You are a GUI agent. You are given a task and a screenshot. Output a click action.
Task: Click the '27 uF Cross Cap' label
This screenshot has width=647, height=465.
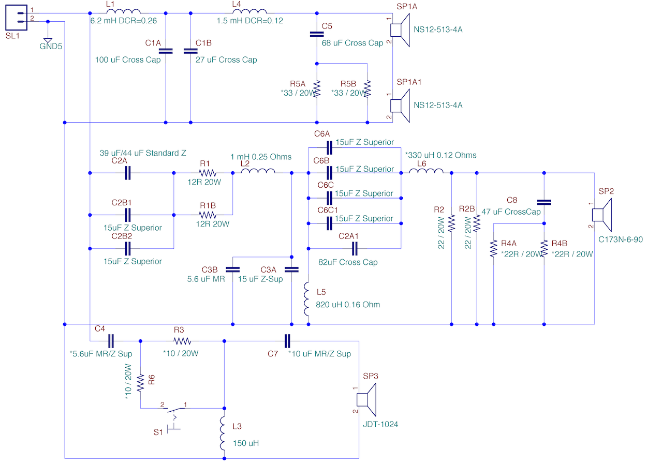coord(226,60)
